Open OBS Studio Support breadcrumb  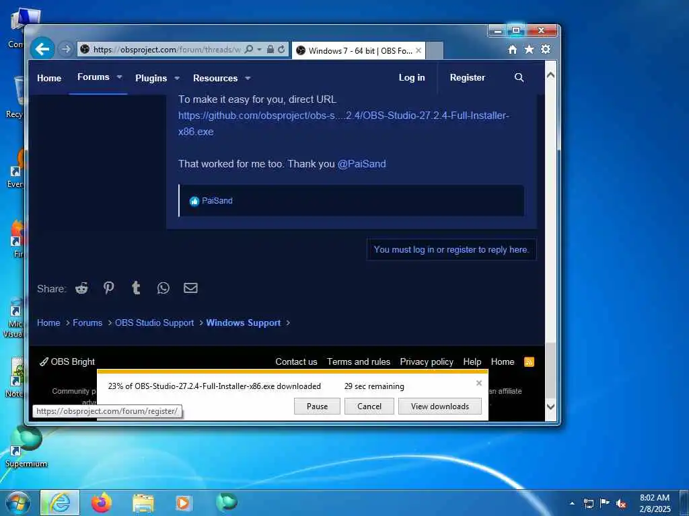click(x=154, y=323)
